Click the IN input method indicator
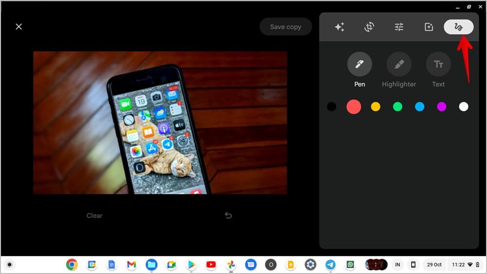The height and width of the screenshot is (274, 487). 397,265
